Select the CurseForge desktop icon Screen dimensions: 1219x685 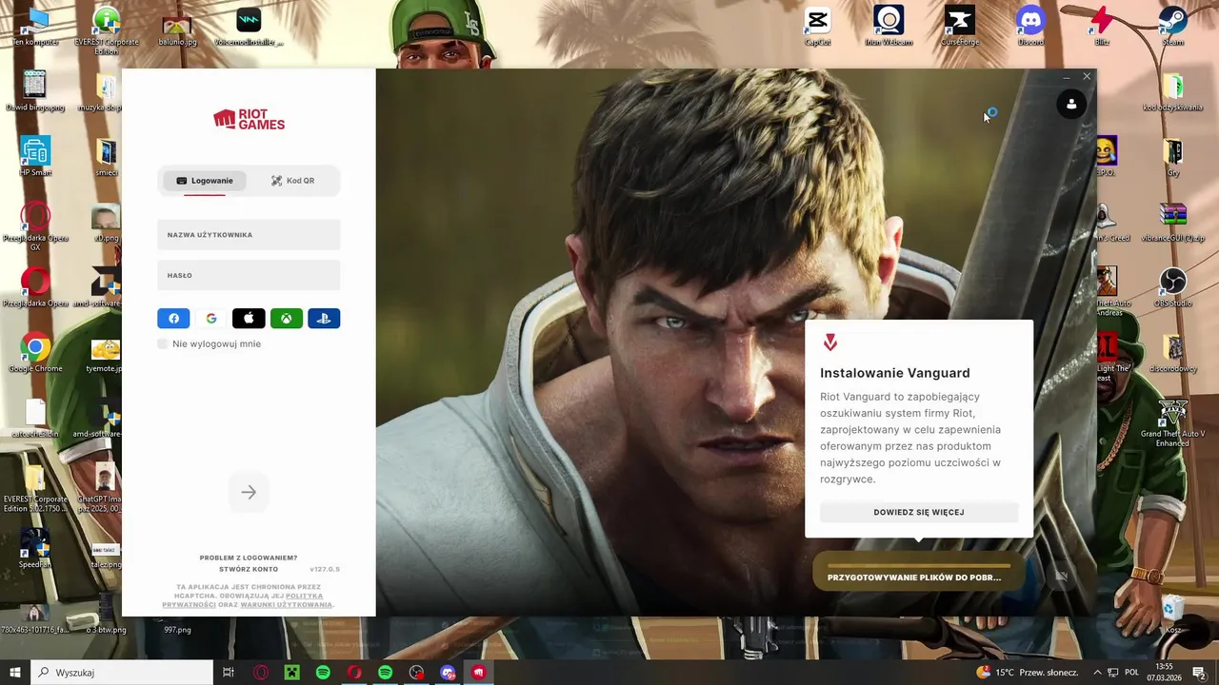960,27
